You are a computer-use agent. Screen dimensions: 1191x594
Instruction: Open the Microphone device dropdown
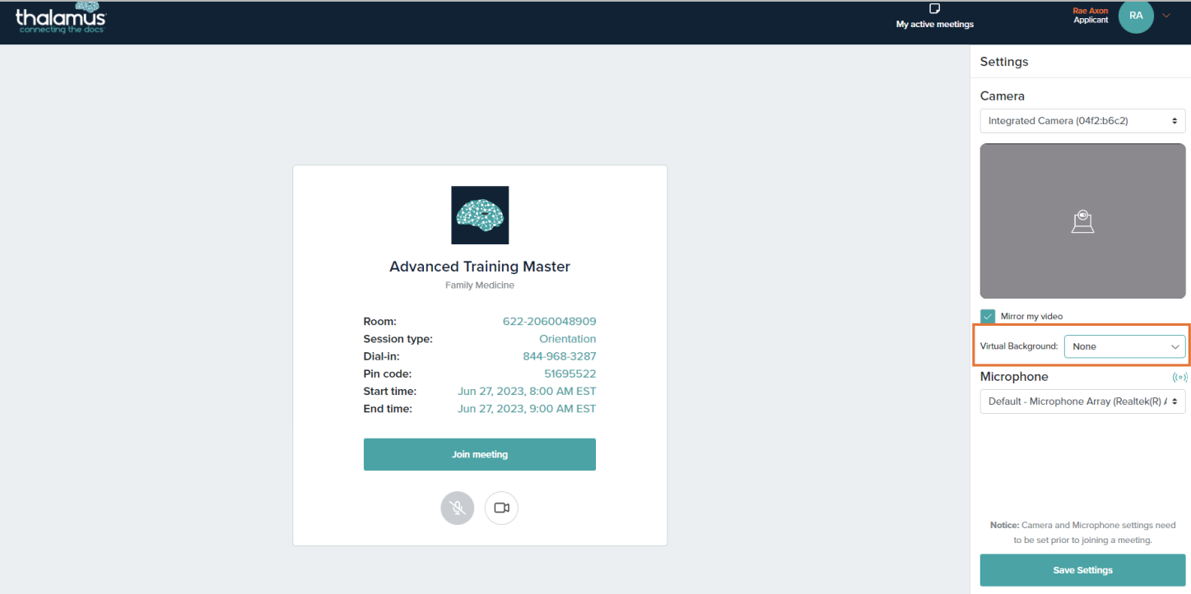[x=1082, y=401]
